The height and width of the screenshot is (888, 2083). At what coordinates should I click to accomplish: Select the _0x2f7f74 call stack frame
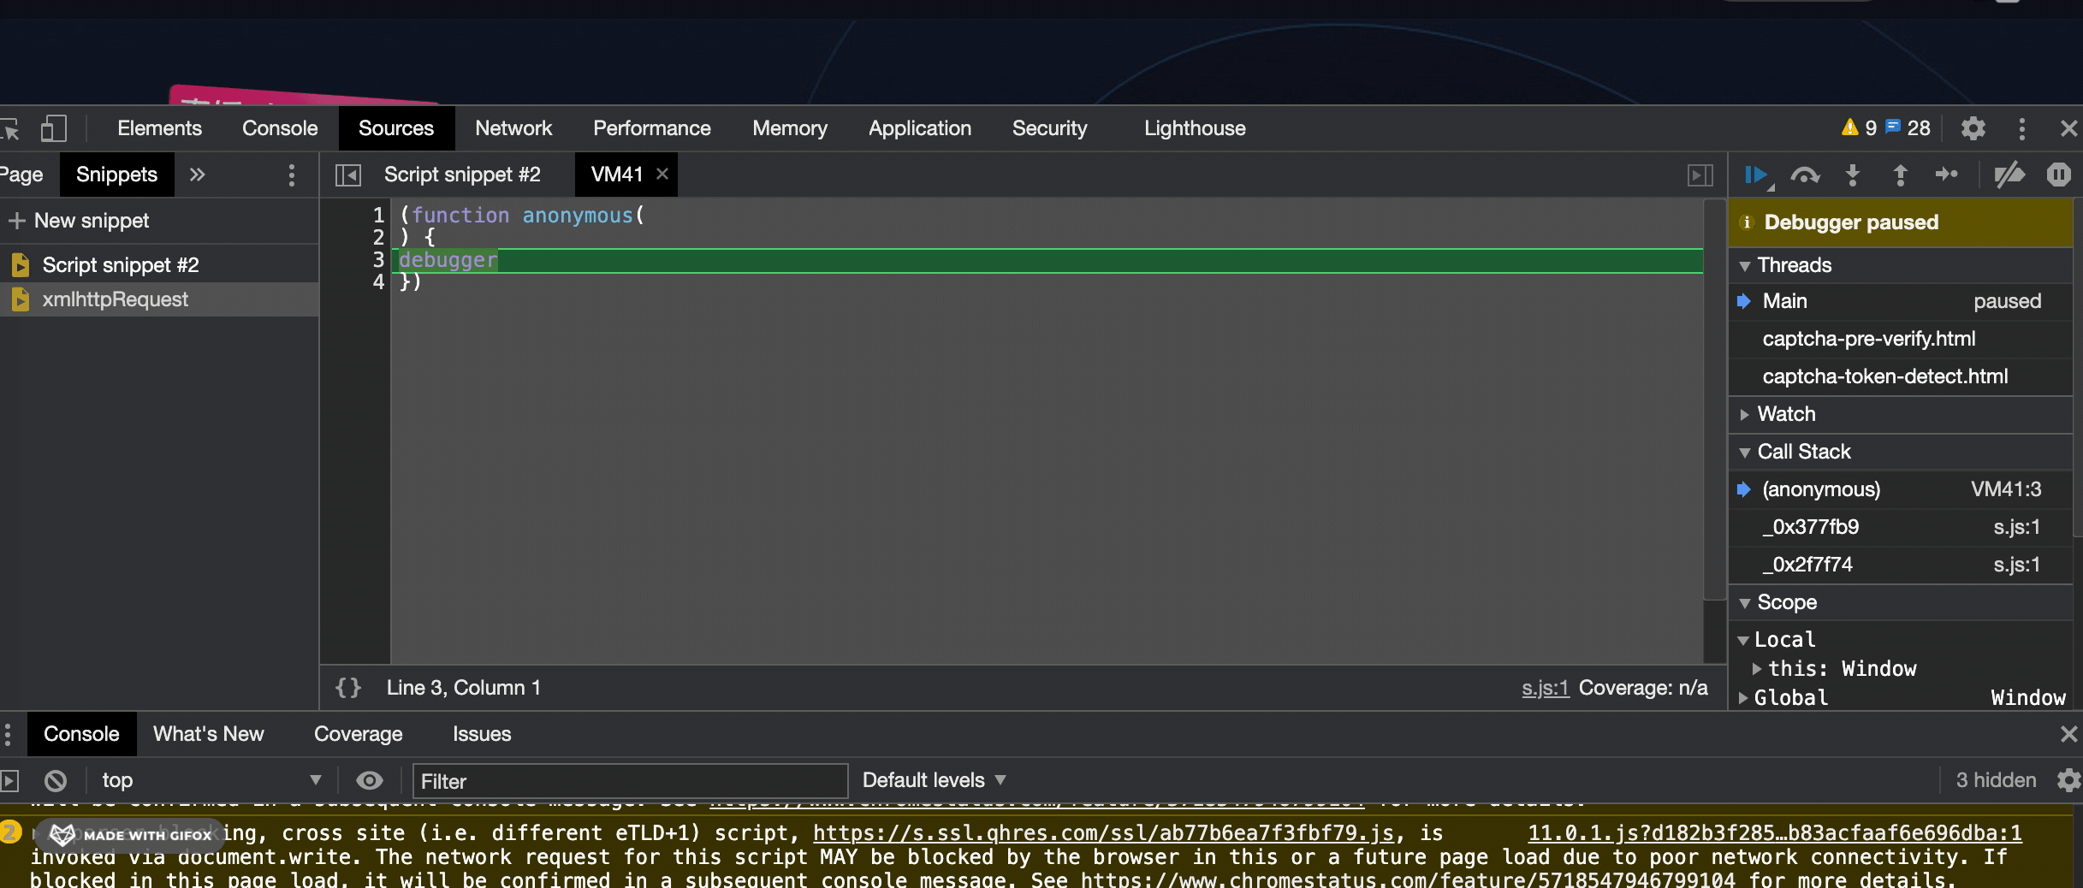(x=1901, y=565)
